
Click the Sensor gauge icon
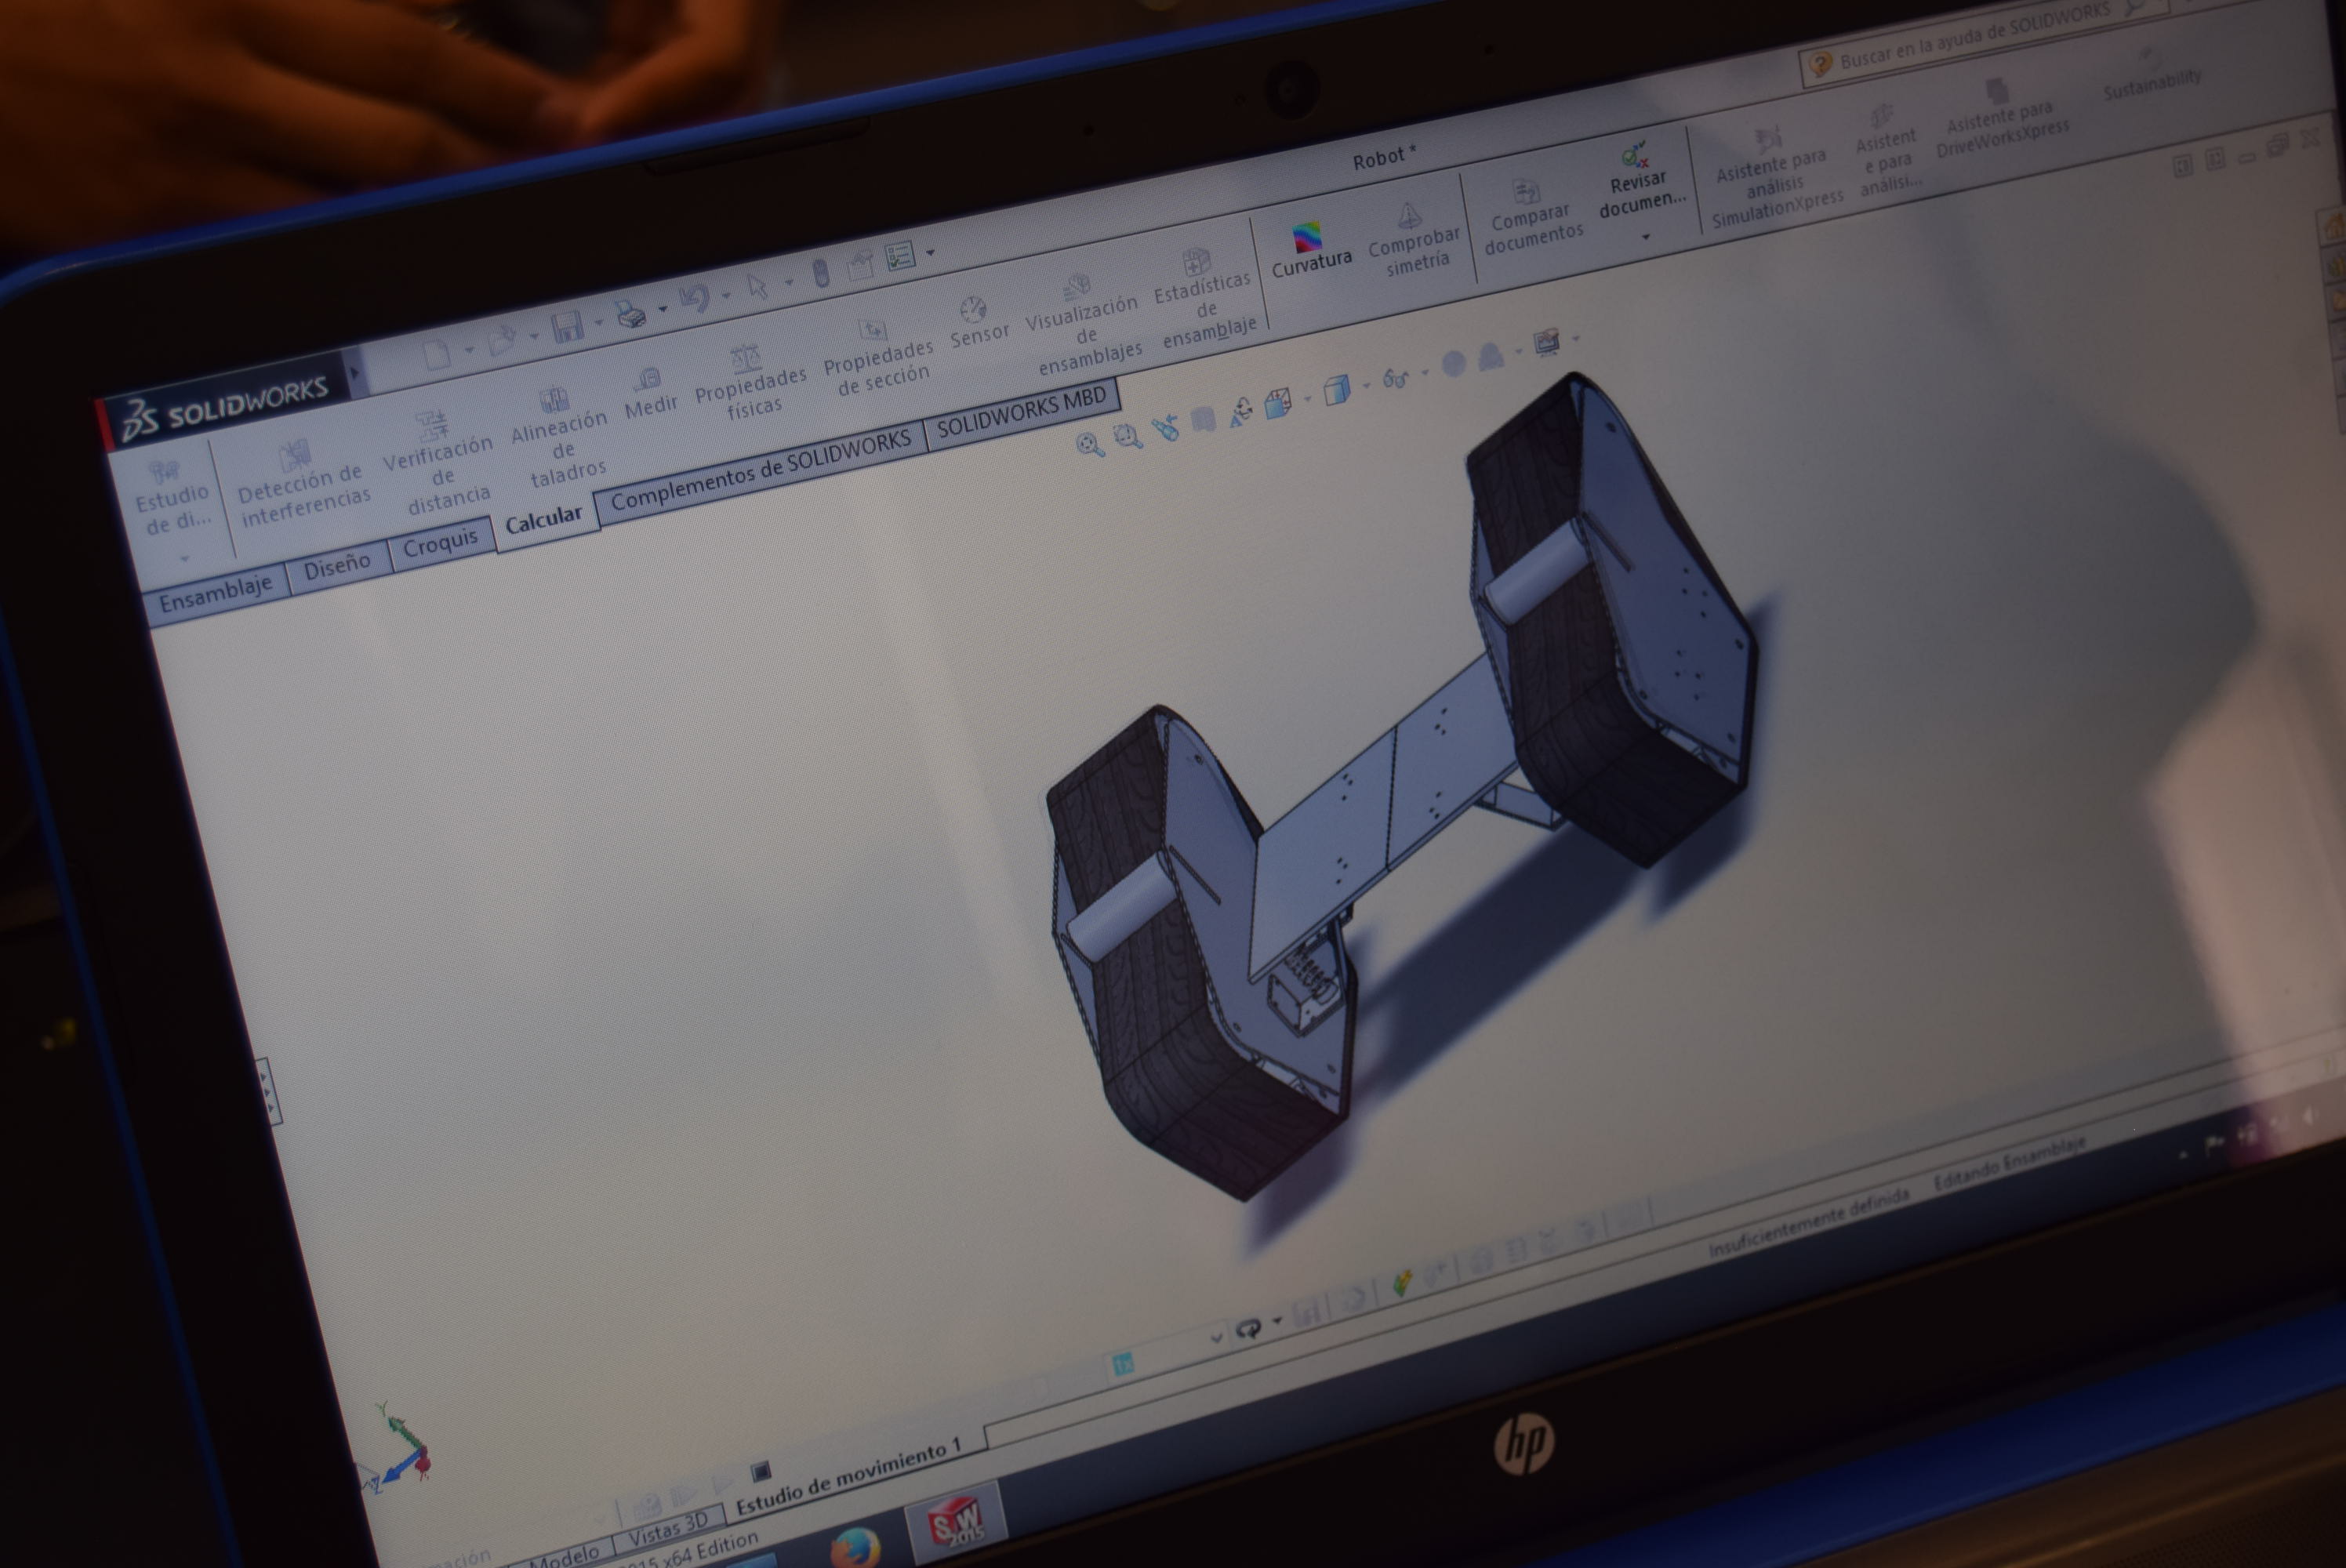pos(974,310)
